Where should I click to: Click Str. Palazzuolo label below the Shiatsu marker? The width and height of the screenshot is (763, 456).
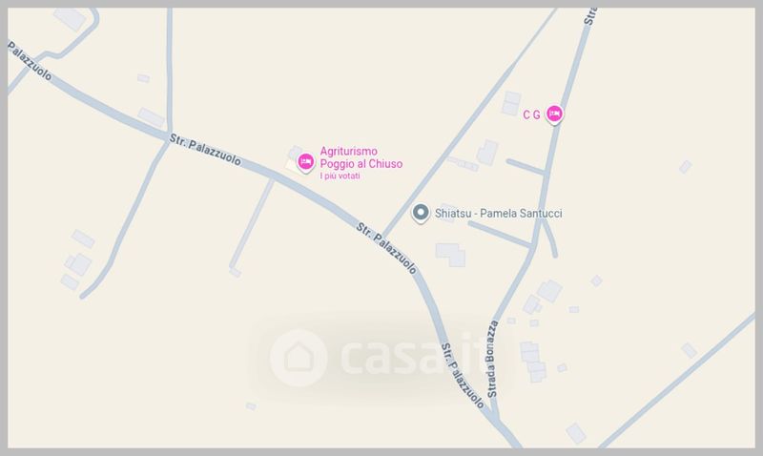tap(386, 248)
